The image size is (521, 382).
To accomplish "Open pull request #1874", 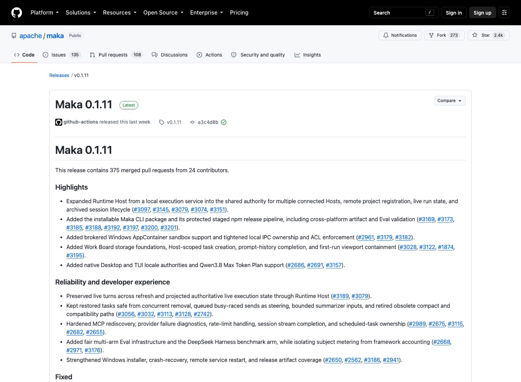I will (x=445, y=247).
